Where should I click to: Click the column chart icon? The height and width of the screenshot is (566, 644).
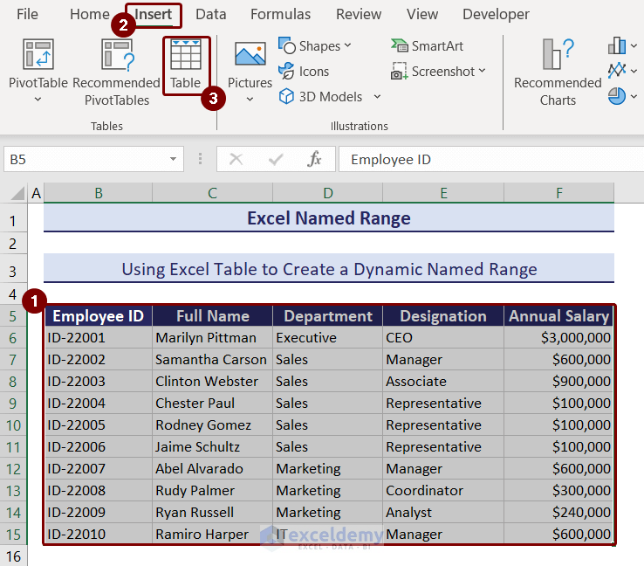coord(617,45)
